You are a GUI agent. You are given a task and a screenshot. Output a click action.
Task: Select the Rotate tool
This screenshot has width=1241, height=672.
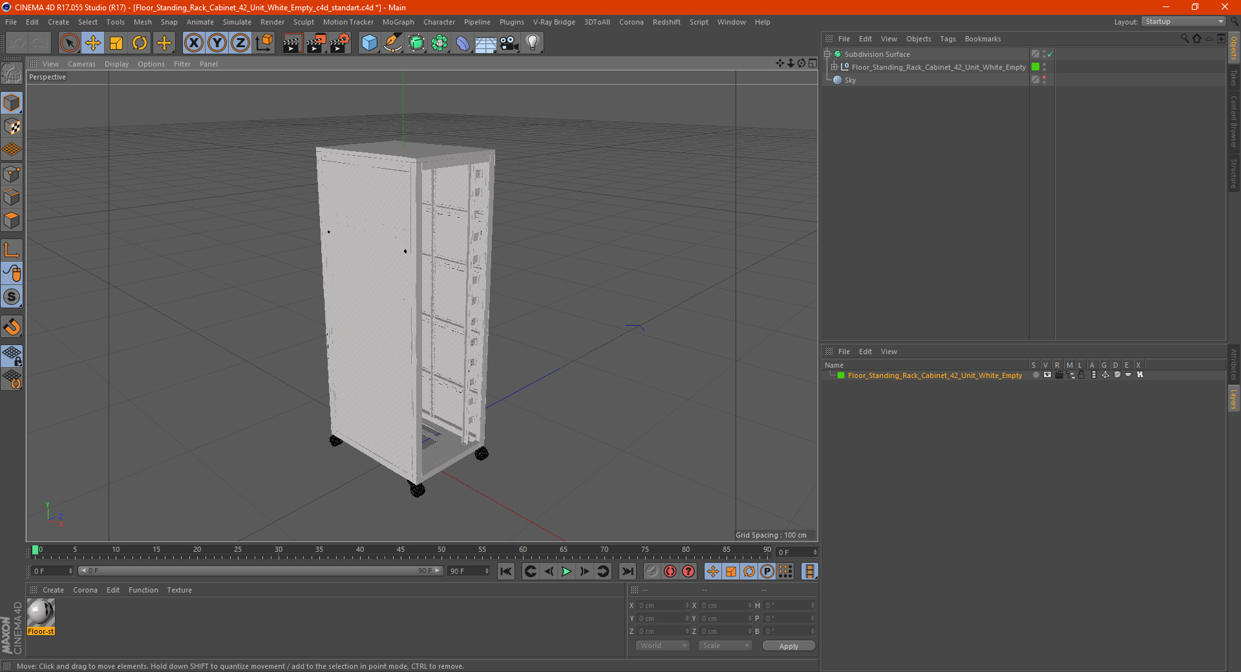[x=140, y=43]
